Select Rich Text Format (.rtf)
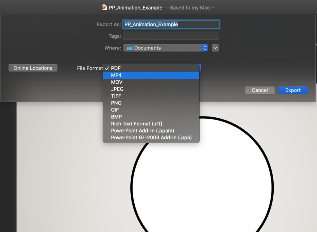The image size is (317, 232). (151, 124)
